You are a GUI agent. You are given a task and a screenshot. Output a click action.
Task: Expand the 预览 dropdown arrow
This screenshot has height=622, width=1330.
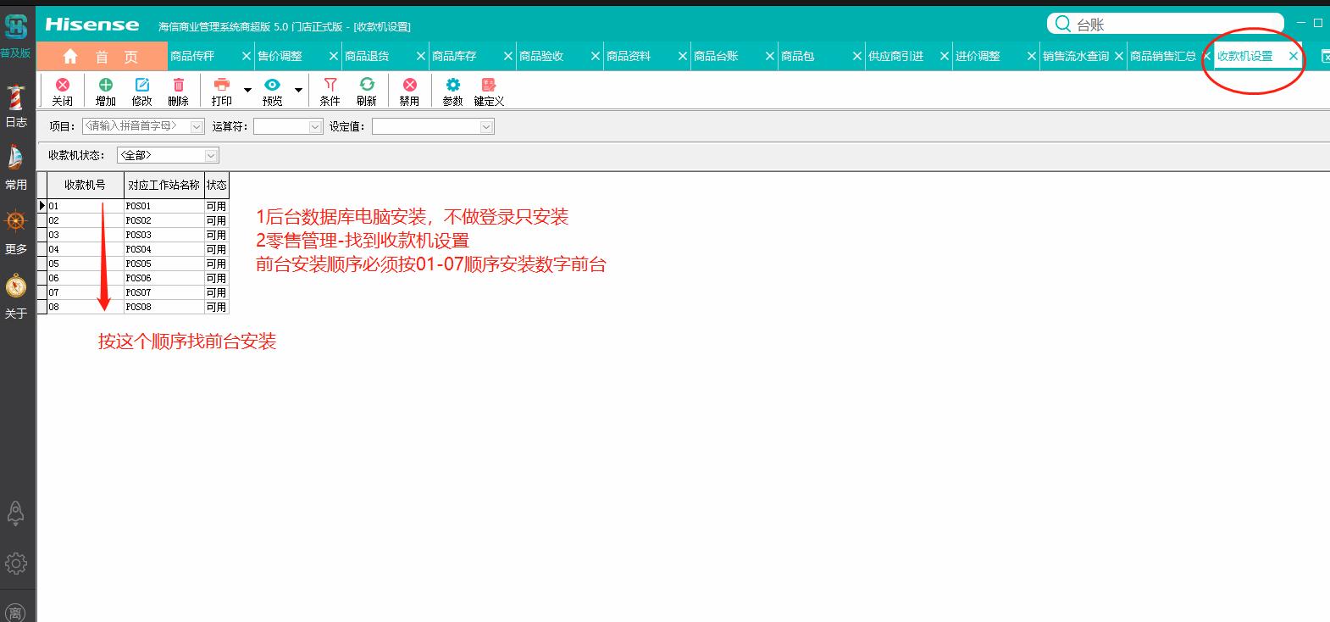[x=298, y=90]
